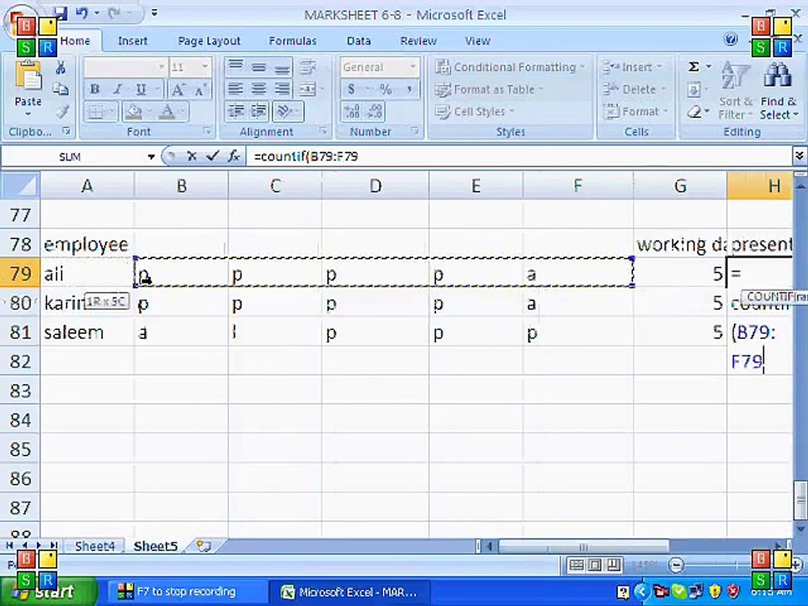The height and width of the screenshot is (606, 808).
Task: Switch to the Review tab
Action: 418,40
